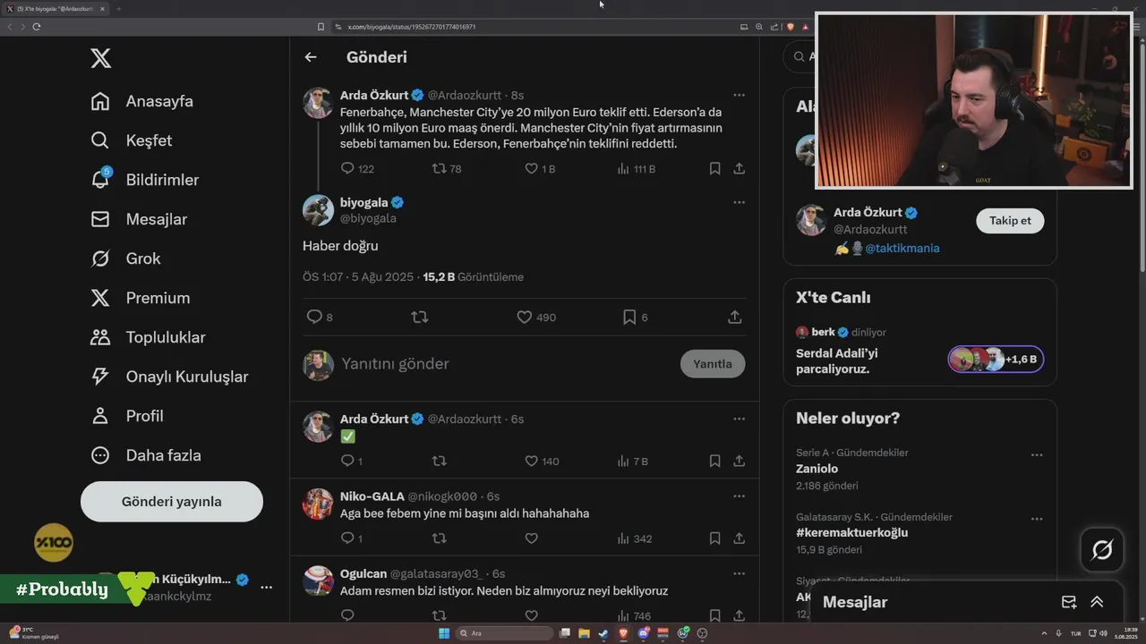Share Arda Özkurt's quoted post

tap(739, 168)
